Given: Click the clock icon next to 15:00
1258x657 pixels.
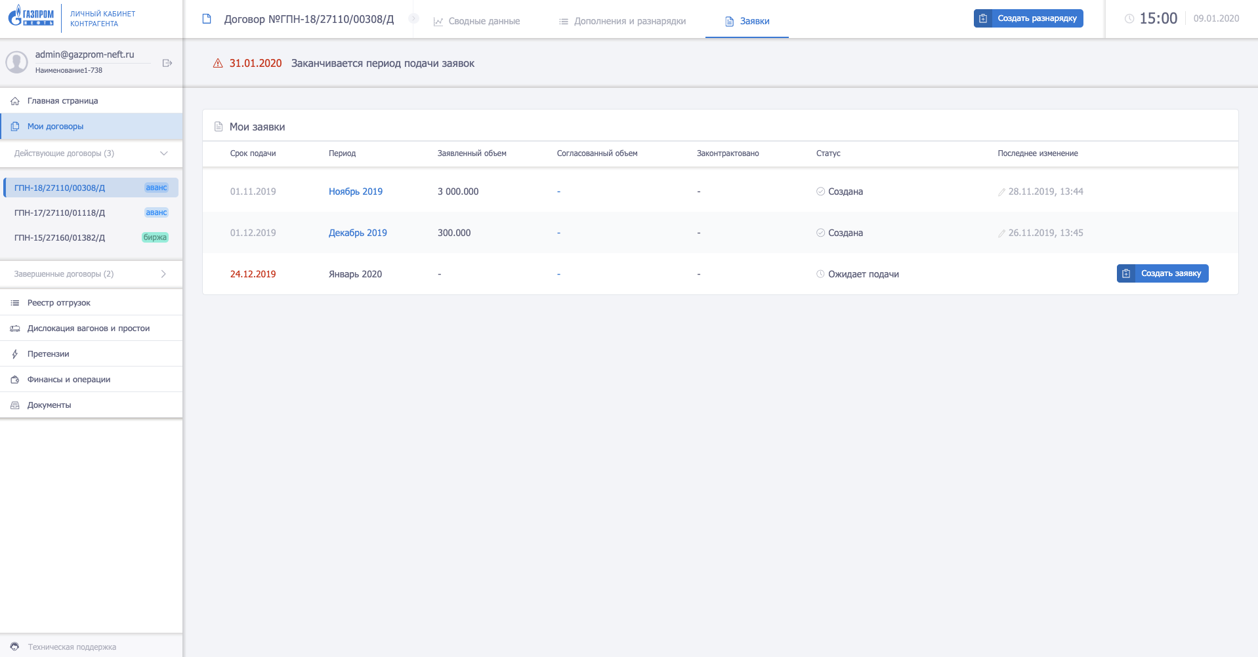Looking at the screenshot, I should 1129,19.
